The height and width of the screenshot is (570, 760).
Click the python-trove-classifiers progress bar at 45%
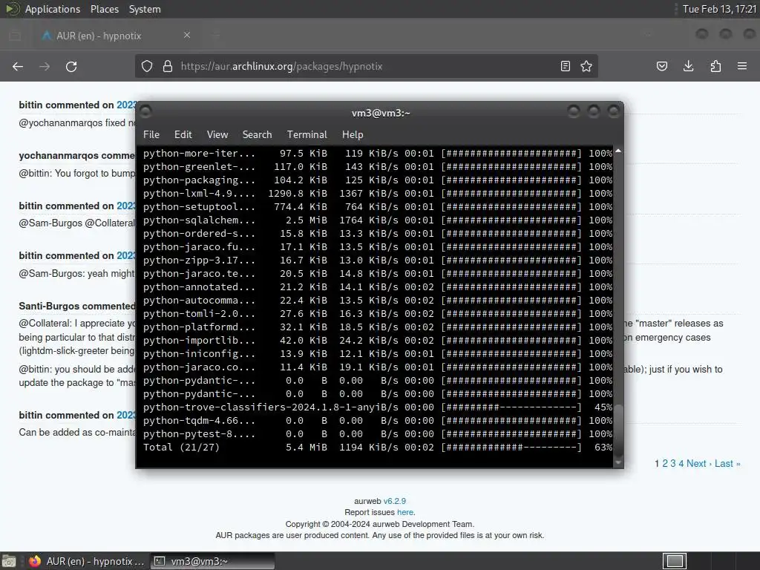(511, 407)
